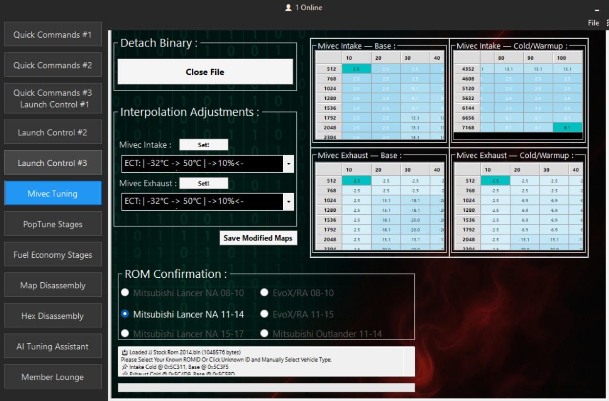Image resolution: width=609 pixels, height=401 pixels.
Task: Click the Close File button
Action: pyautogui.click(x=205, y=72)
